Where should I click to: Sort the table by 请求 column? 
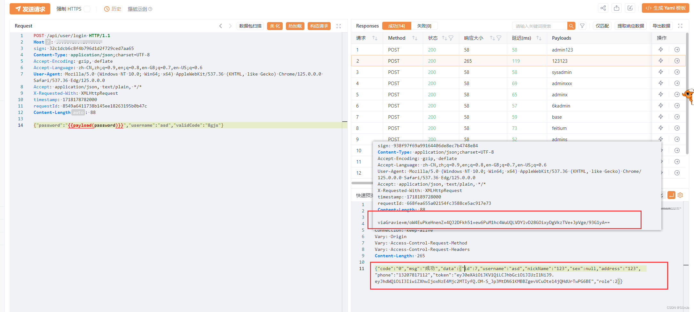point(375,38)
